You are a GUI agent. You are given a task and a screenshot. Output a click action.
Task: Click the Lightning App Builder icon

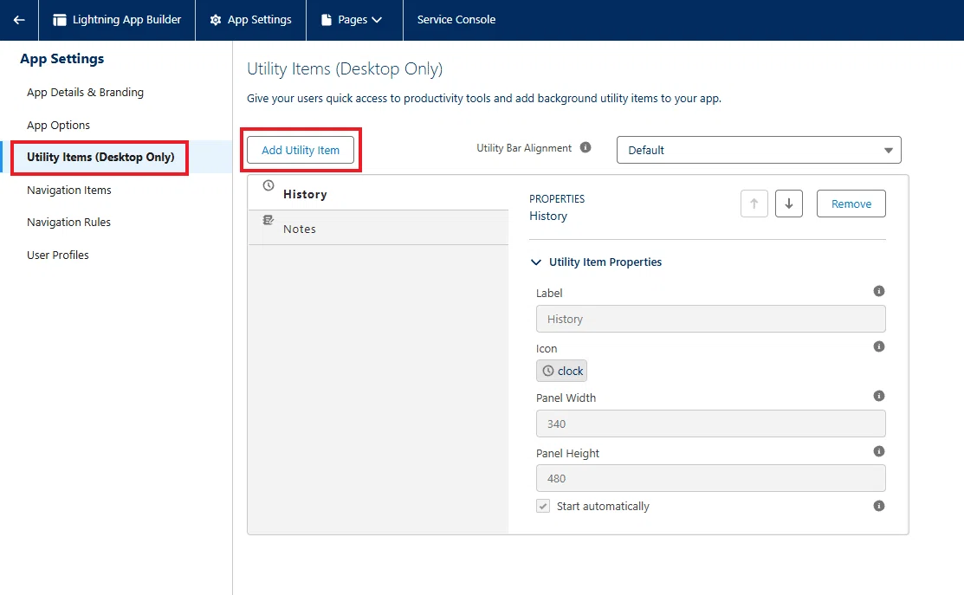60,20
